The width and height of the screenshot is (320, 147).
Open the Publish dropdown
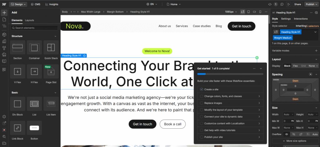[312, 4]
